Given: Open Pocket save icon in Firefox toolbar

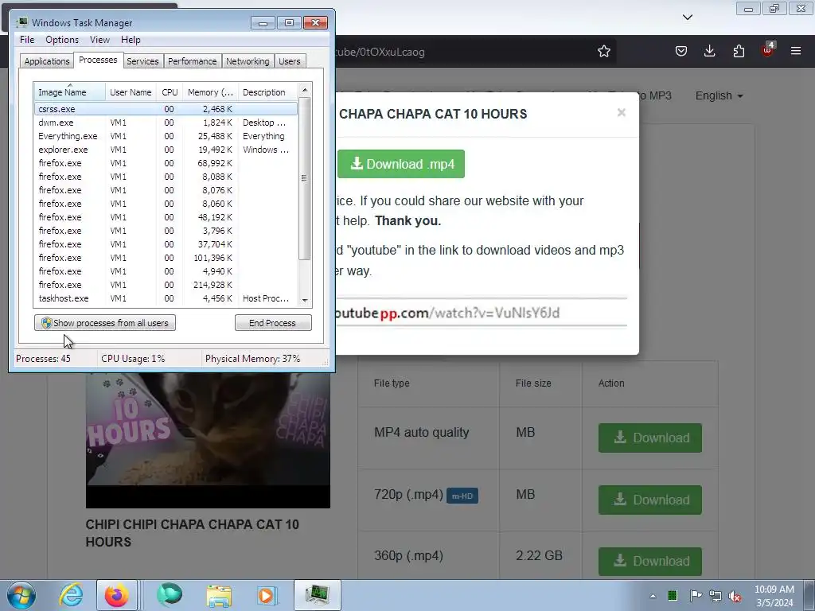Looking at the screenshot, I should click(681, 51).
